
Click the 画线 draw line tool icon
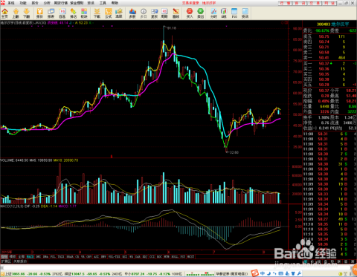point(176,13)
